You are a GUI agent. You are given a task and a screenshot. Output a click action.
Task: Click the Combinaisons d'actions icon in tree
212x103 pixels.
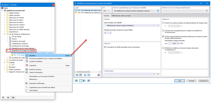10,43
